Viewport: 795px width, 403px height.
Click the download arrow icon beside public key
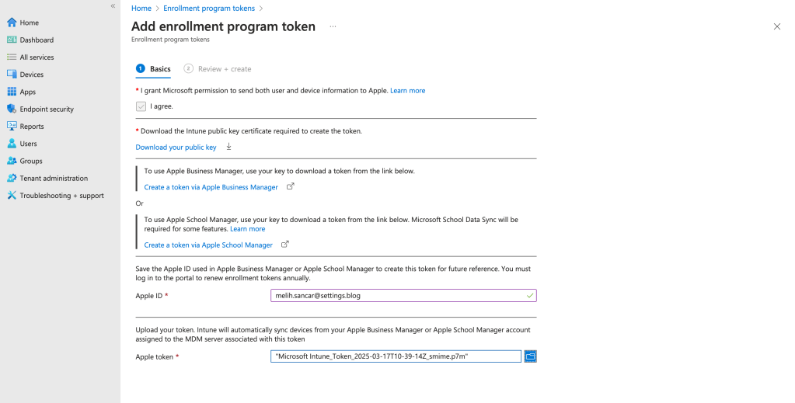(228, 147)
